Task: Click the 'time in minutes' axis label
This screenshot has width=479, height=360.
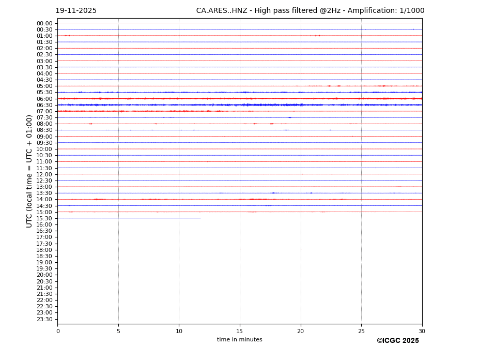Action: point(239,340)
